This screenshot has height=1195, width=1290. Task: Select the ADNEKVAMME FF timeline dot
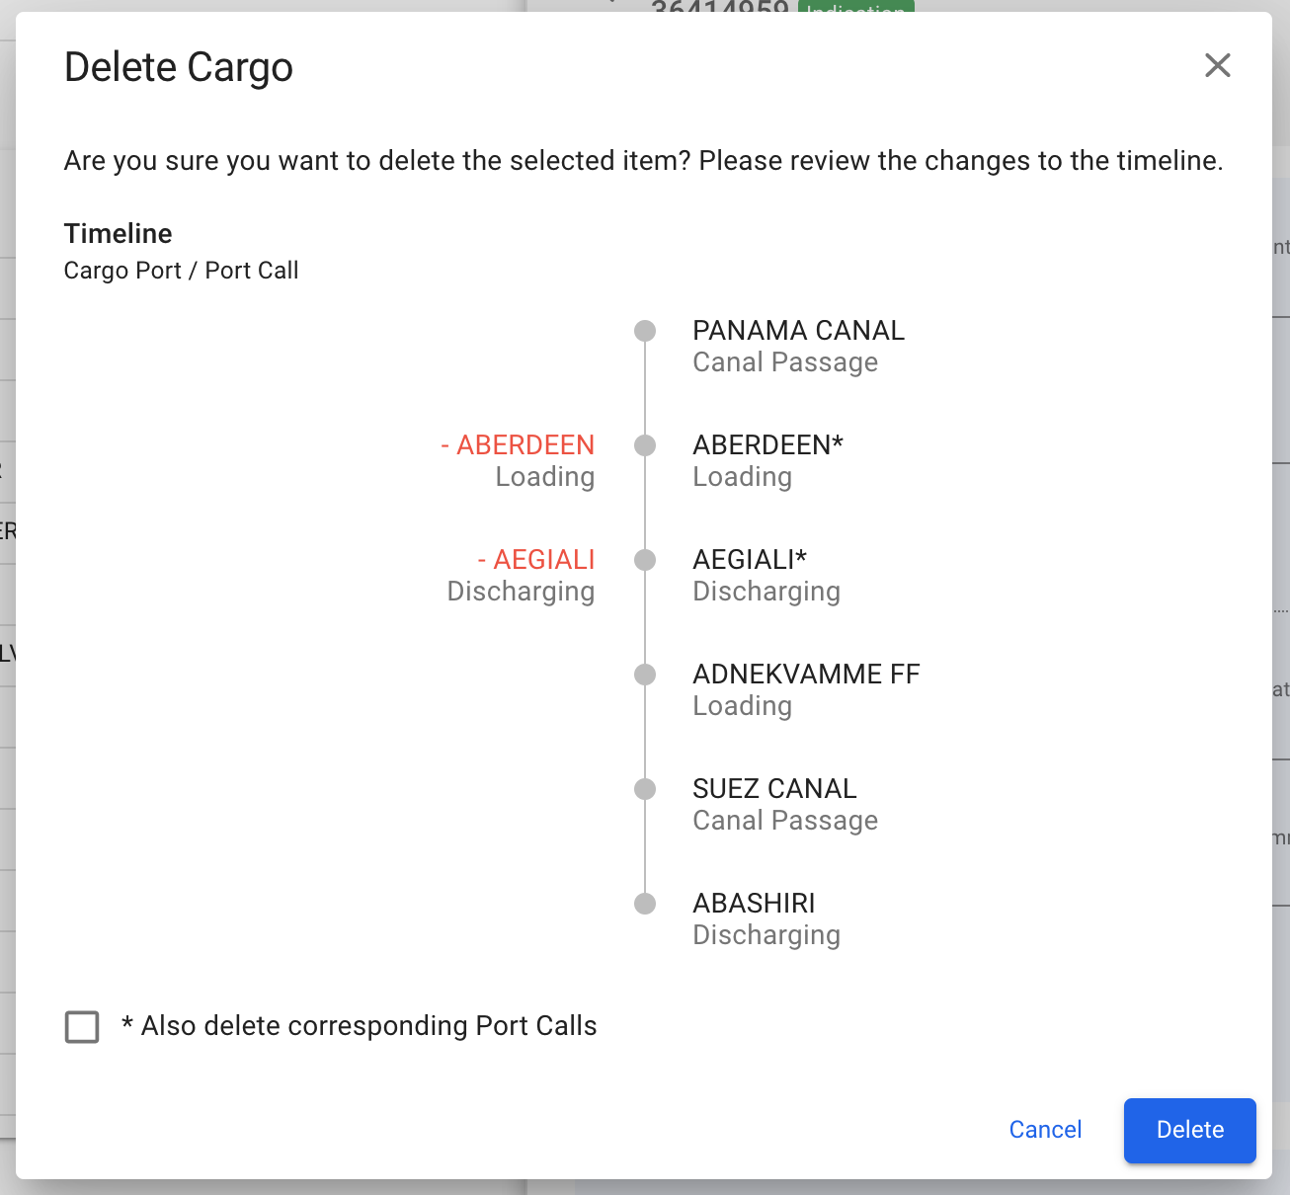coord(645,675)
